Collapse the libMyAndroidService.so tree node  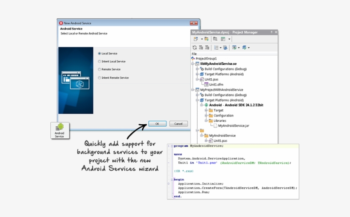tap(192, 64)
